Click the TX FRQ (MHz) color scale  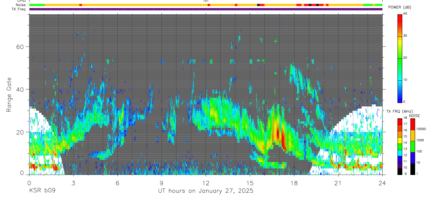[x=400, y=147]
